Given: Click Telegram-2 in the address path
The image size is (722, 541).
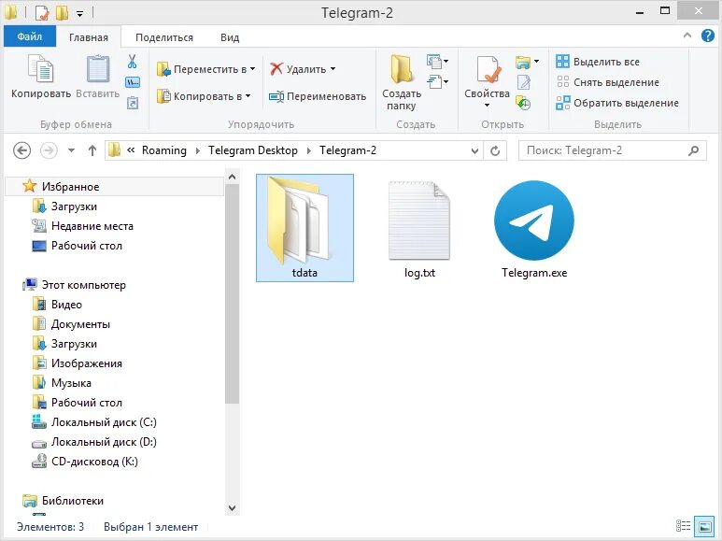Looking at the screenshot, I should tap(347, 150).
